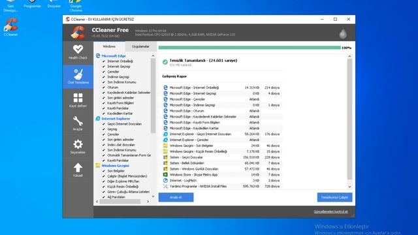Open Seçenekler gear settings
Viewport: 418px width, 235px height.
click(78, 146)
